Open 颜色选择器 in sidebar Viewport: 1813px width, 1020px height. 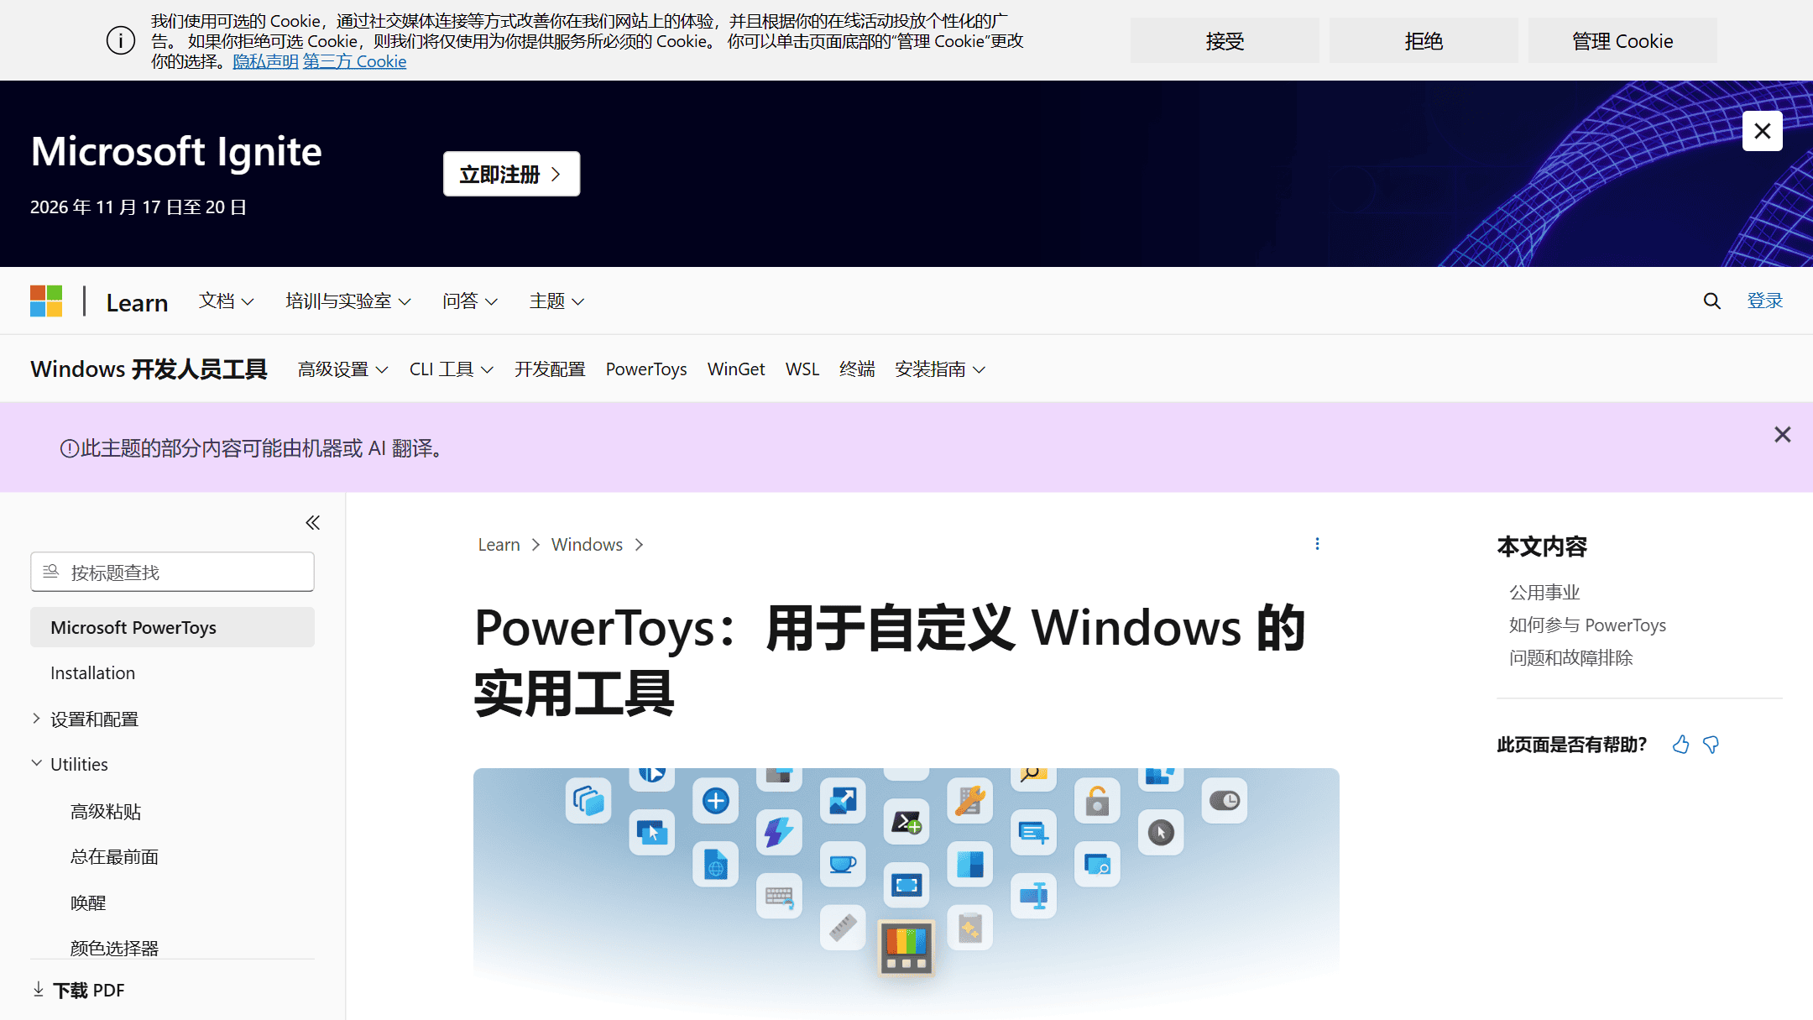point(114,948)
